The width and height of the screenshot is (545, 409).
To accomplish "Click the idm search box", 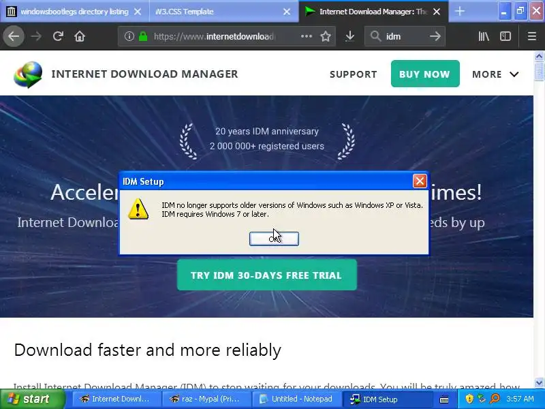I will (x=405, y=36).
